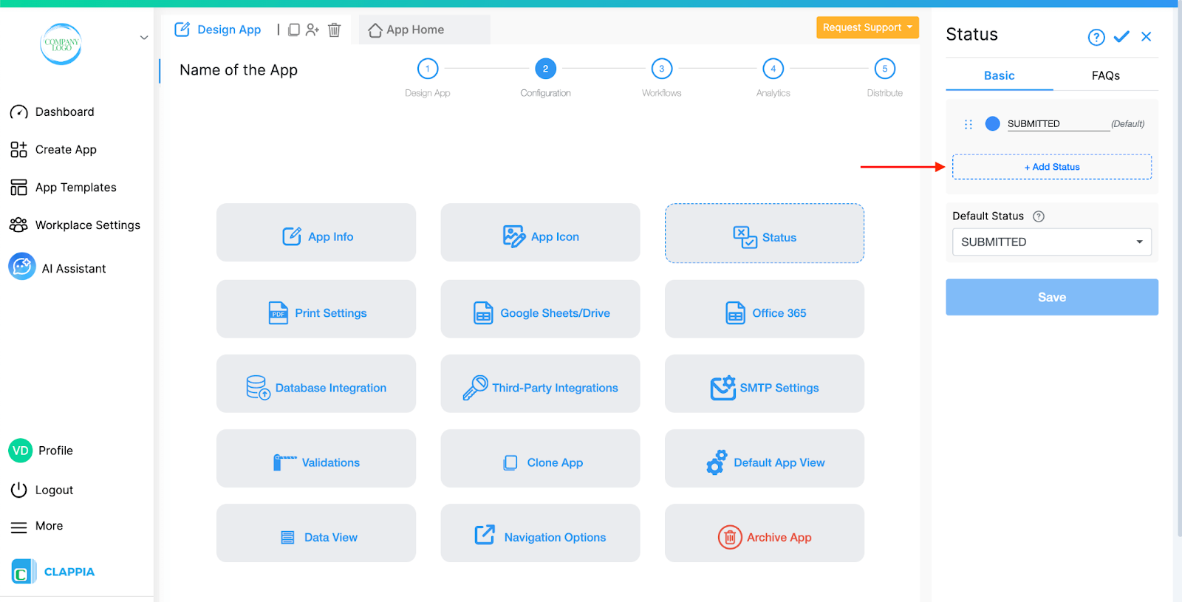1182x602 pixels.
Task: Click the Design App edit icon
Action: (x=182, y=30)
